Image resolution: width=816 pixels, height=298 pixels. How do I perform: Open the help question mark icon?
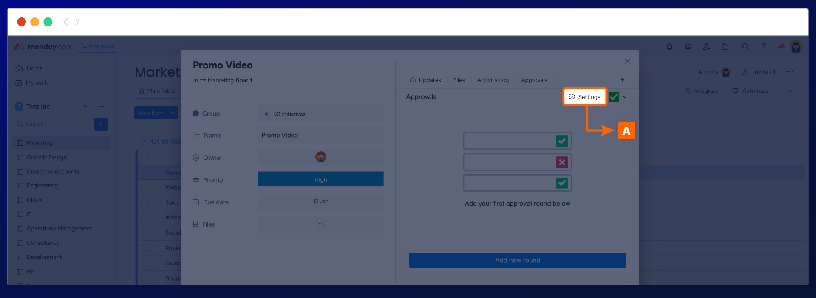[764, 47]
